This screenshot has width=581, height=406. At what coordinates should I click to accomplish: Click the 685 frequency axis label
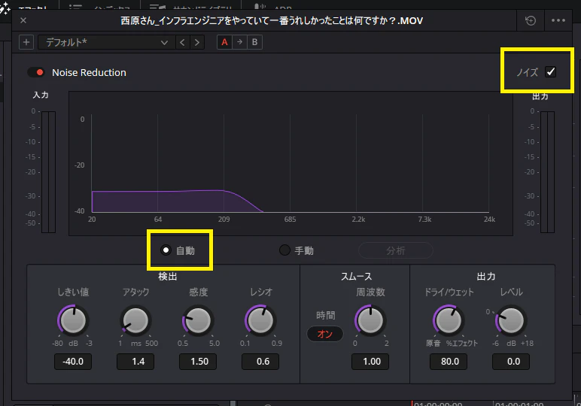290,220
